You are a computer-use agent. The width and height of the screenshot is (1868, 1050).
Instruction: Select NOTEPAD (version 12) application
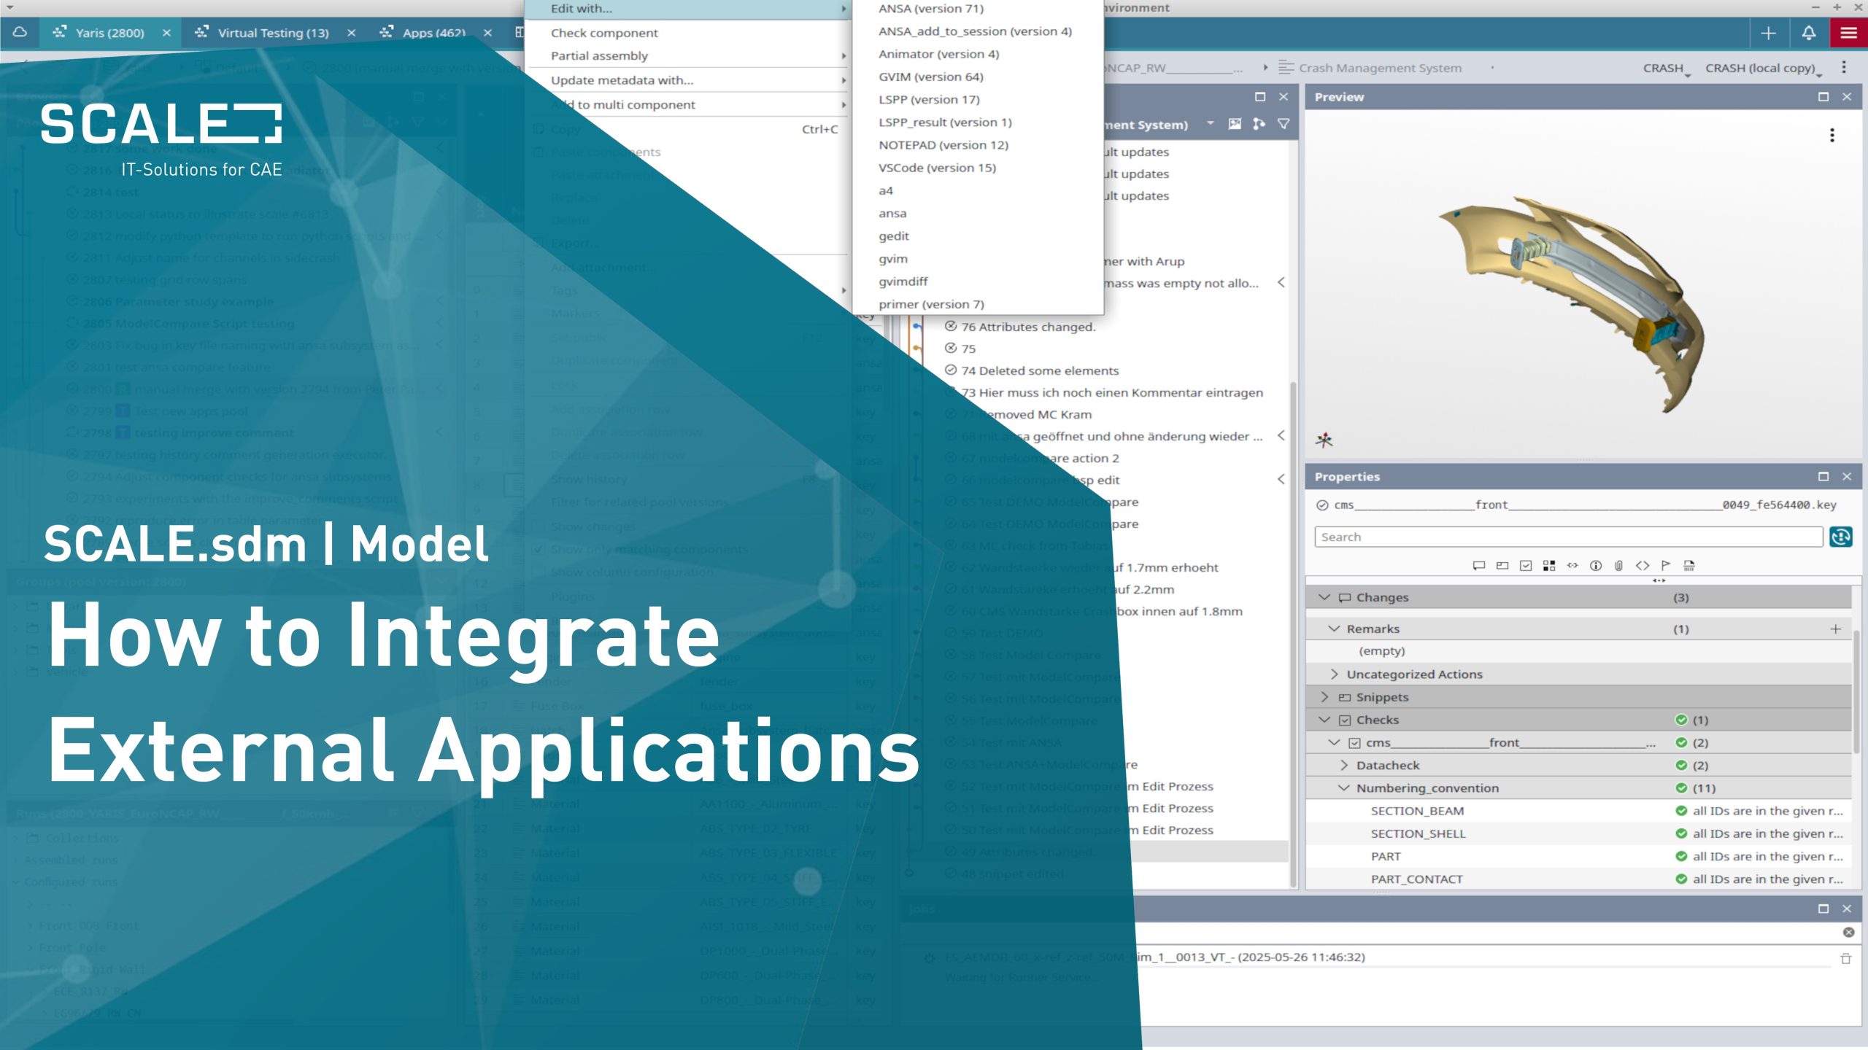[x=978, y=145]
